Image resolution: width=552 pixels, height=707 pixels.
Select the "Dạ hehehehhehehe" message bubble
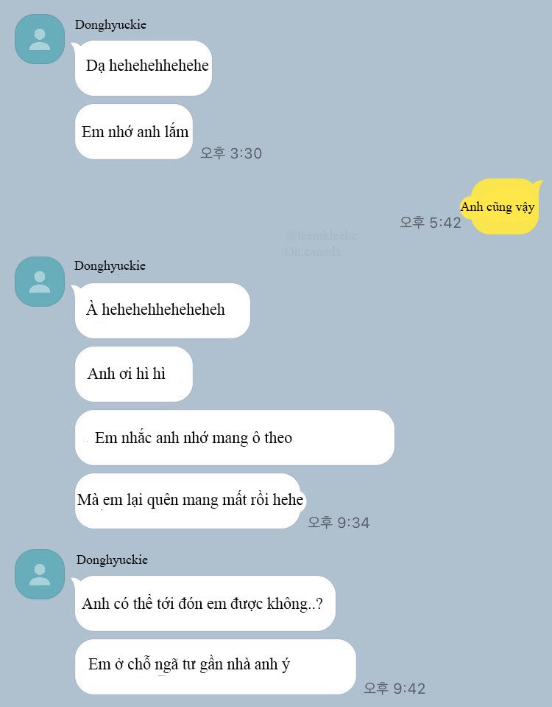144,68
